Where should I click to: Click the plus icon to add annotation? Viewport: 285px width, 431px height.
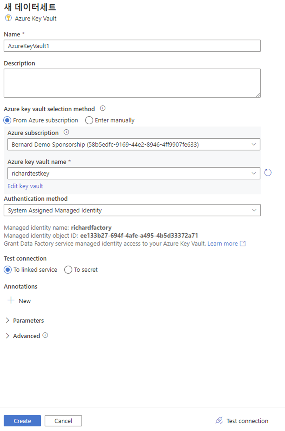point(11,300)
